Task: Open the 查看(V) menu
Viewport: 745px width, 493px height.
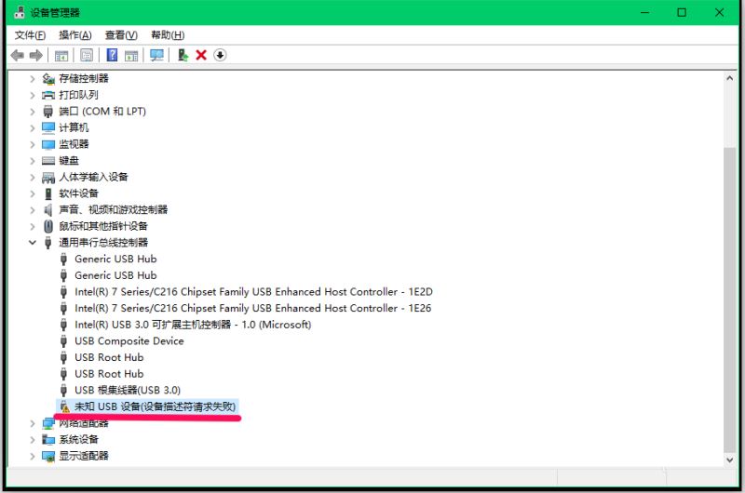Action: click(x=121, y=34)
